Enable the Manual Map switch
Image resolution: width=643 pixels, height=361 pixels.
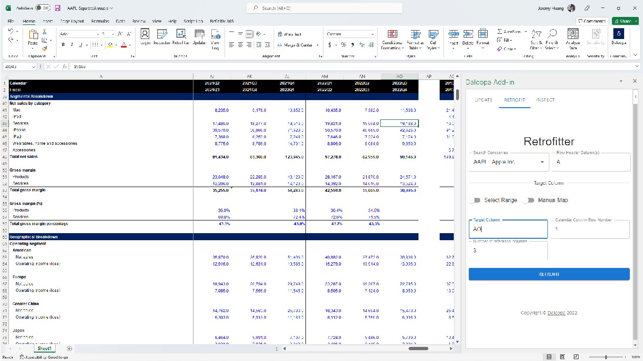tap(529, 200)
